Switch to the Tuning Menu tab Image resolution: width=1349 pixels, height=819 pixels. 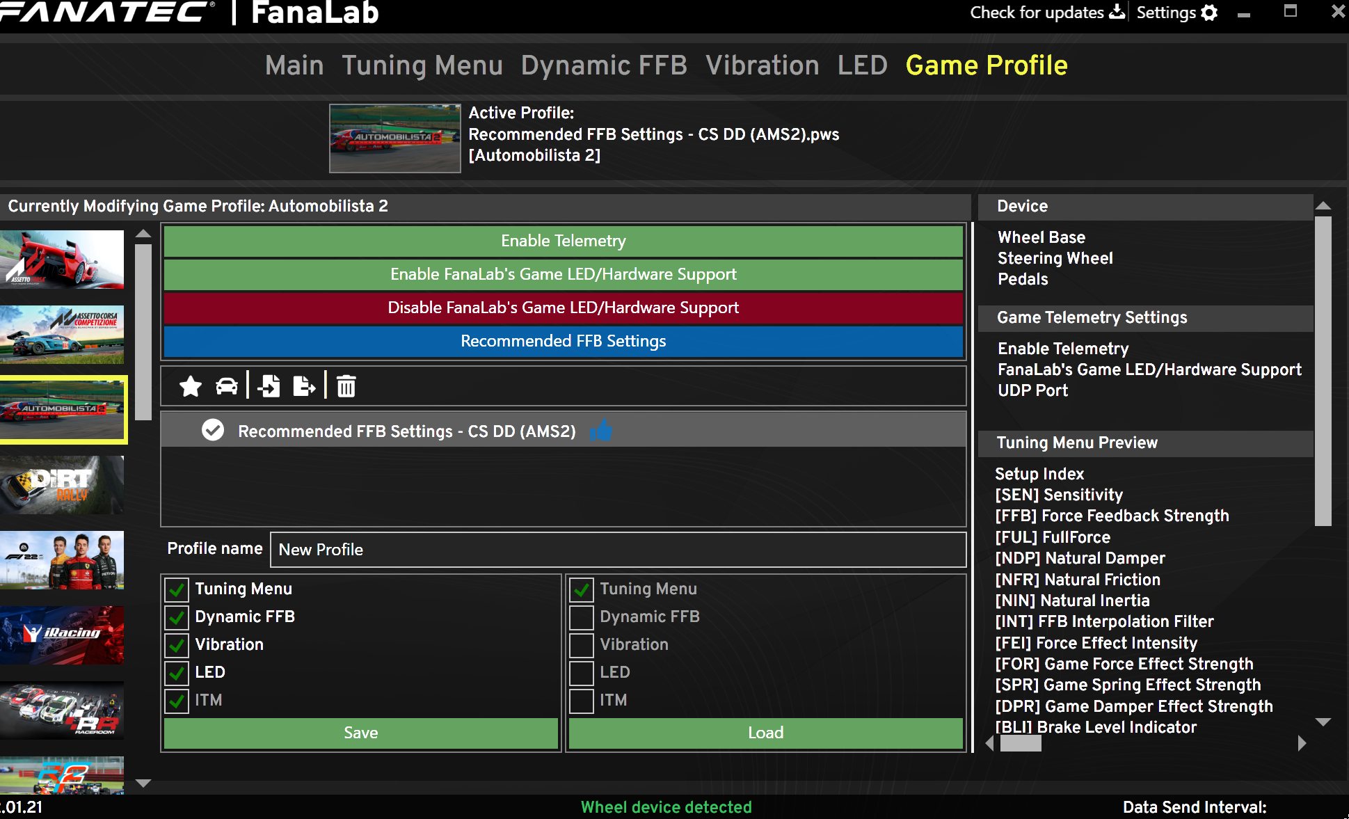click(422, 65)
